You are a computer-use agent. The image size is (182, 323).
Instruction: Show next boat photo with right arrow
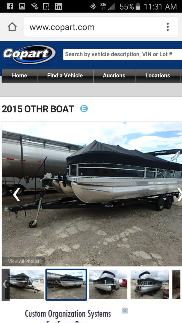[x=179, y=194]
